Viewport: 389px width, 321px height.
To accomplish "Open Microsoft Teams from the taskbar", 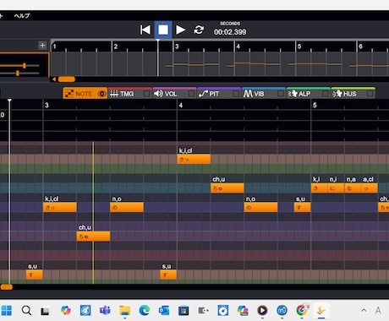I will pyautogui.click(x=105, y=311).
